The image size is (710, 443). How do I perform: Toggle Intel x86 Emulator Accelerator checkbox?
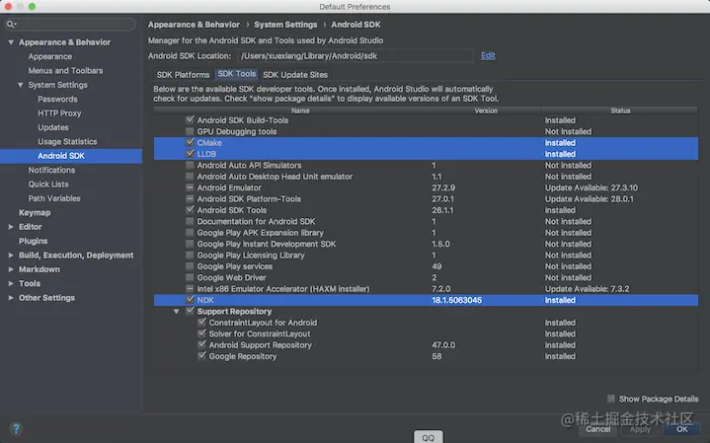[190, 288]
